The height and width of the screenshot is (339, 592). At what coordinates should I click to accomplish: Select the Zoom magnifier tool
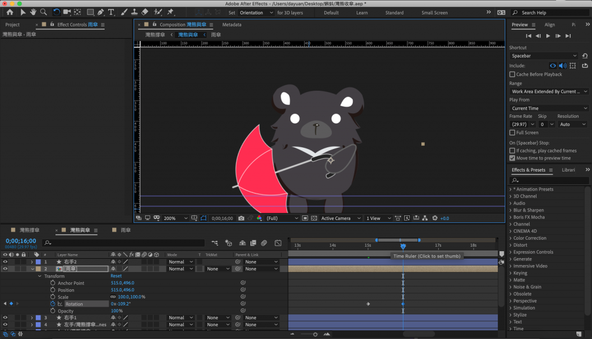44,13
